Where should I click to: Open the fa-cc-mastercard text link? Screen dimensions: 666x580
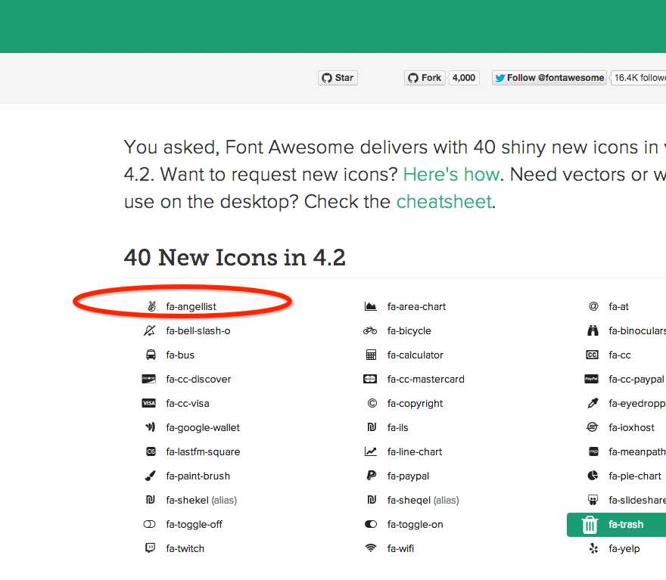click(x=425, y=379)
